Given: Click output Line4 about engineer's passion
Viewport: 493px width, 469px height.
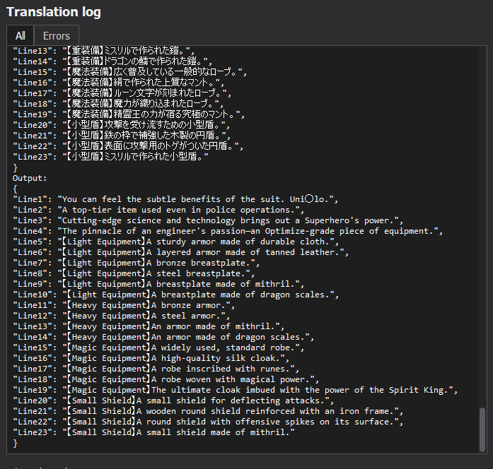Looking at the screenshot, I should pos(228,231).
